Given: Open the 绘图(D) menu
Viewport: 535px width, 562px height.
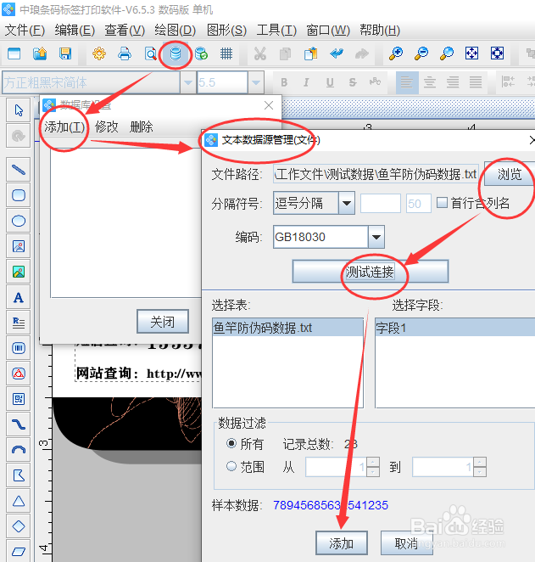Looking at the screenshot, I should click(176, 30).
